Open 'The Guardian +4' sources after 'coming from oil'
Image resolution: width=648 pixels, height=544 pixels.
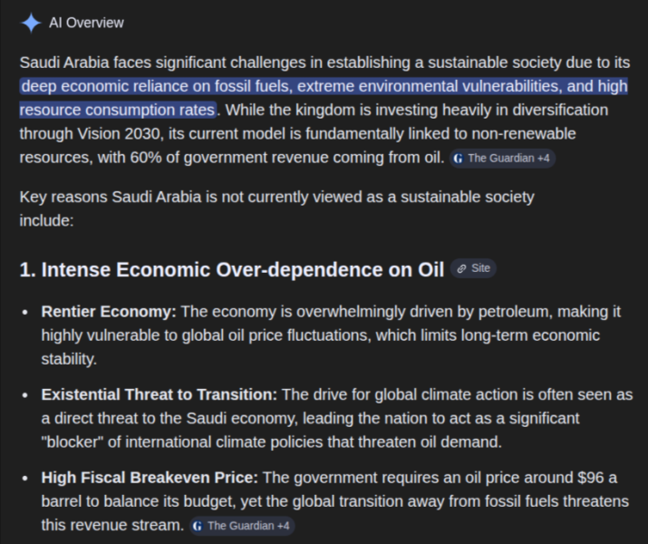[x=502, y=159]
